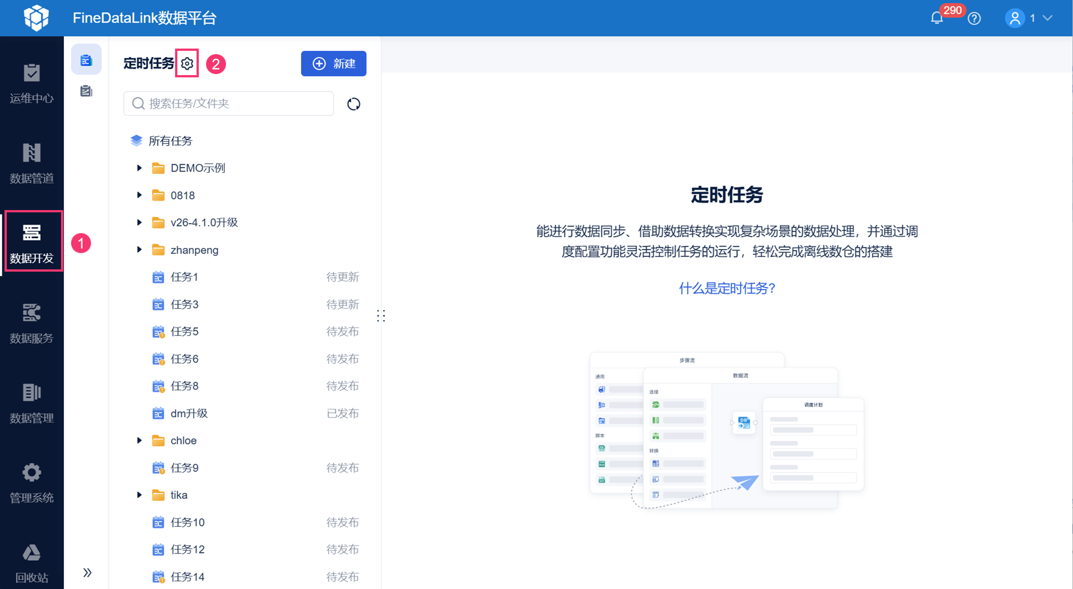Open task 任务9 by its name
Image resolution: width=1073 pixels, height=589 pixels.
[185, 468]
